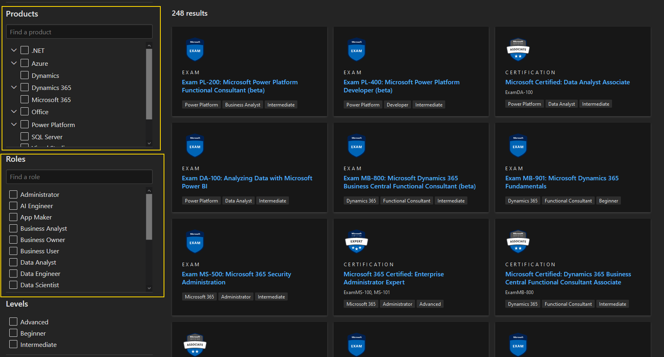Expand the .NET product chevron
664x357 pixels.
point(14,50)
